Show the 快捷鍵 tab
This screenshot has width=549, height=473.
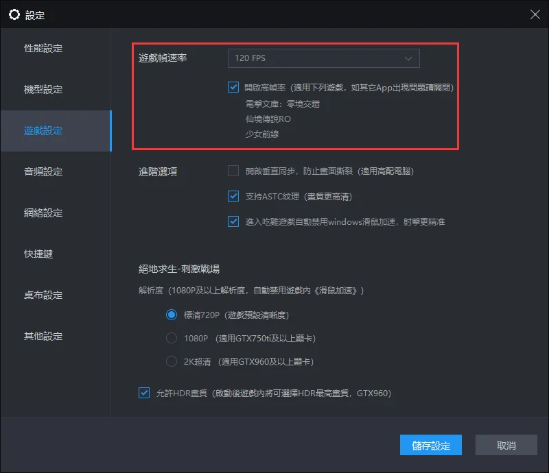[56, 254]
